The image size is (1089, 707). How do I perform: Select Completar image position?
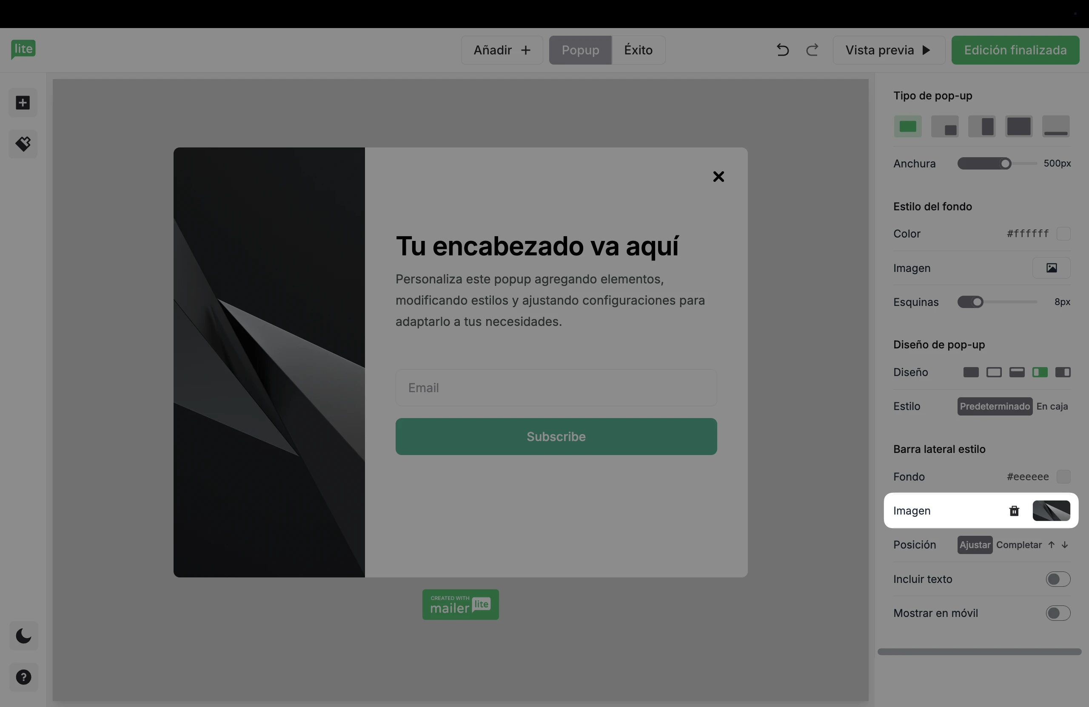(1019, 545)
